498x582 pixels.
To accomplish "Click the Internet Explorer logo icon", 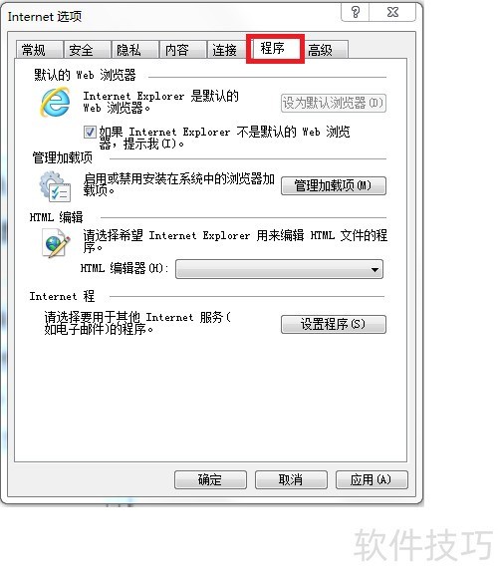I will pos(56,102).
